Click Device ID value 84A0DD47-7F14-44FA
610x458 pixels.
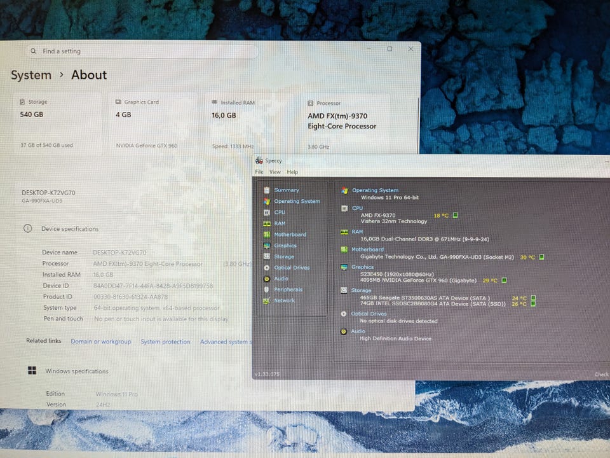point(153,286)
